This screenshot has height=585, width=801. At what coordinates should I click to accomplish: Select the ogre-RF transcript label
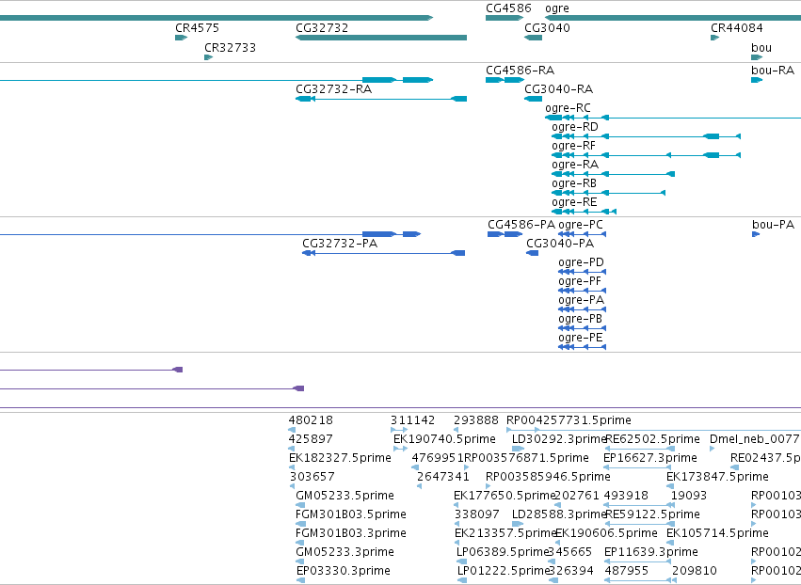point(573,146)
